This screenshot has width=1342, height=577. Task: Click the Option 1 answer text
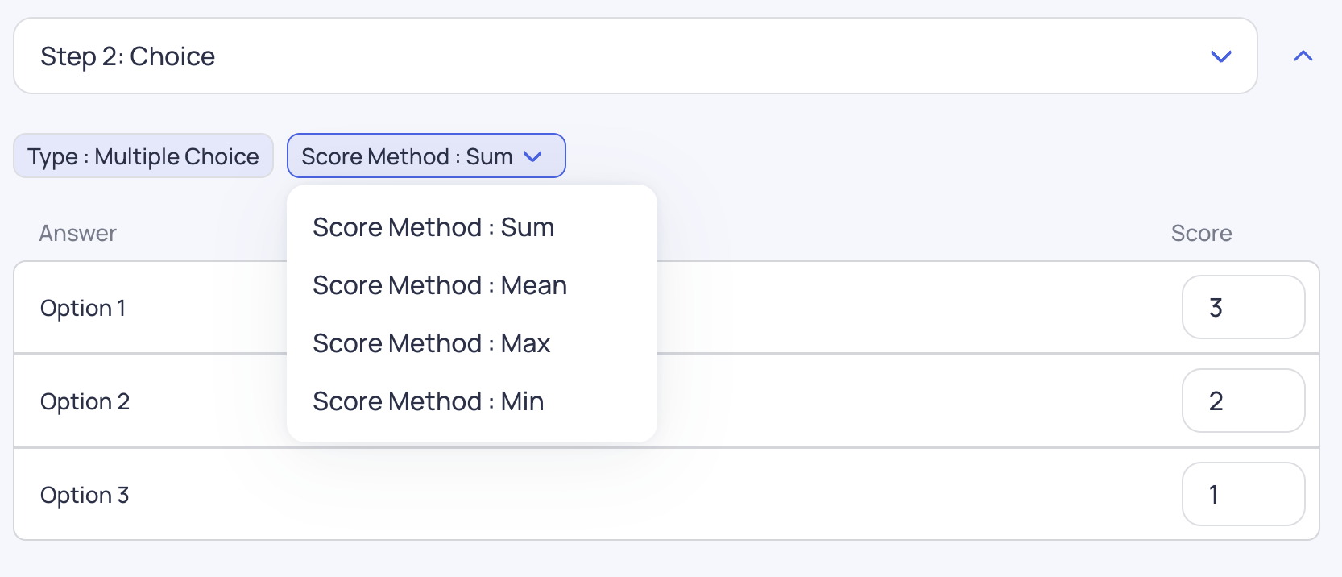(x=83, y=308)
